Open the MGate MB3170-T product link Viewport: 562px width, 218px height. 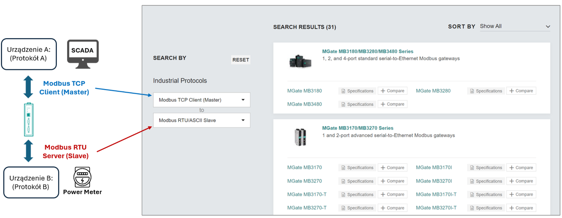click(307, 194)
